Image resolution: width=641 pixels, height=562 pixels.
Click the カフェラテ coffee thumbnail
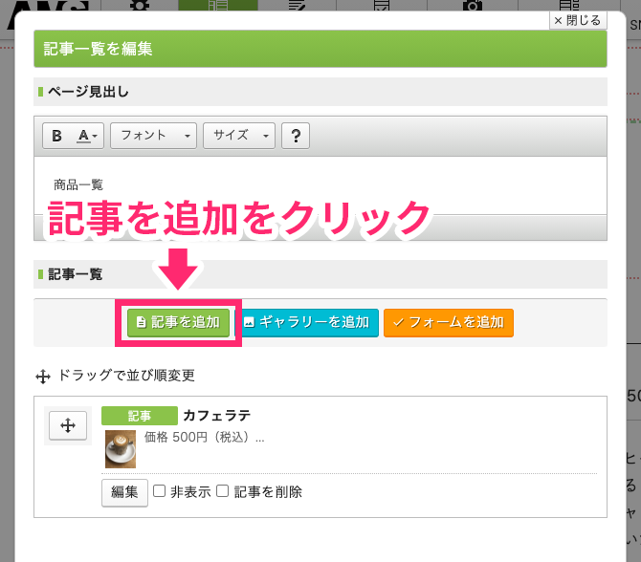(120, 448)
